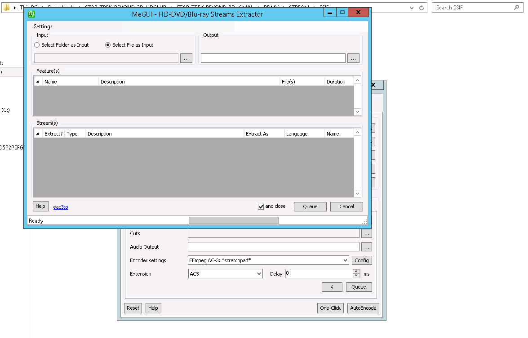Click the Type column header in Streams
The image size is (528, 338).
[75, 134]
